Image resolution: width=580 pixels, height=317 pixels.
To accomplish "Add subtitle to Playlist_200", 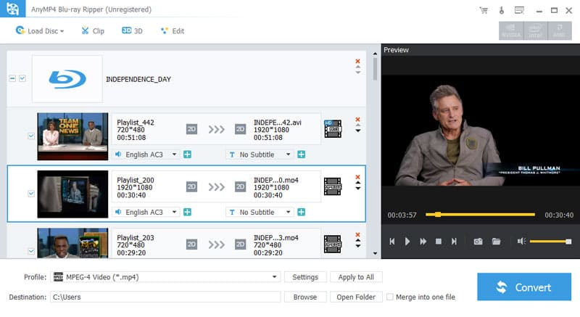I will (x=302, y=212).
